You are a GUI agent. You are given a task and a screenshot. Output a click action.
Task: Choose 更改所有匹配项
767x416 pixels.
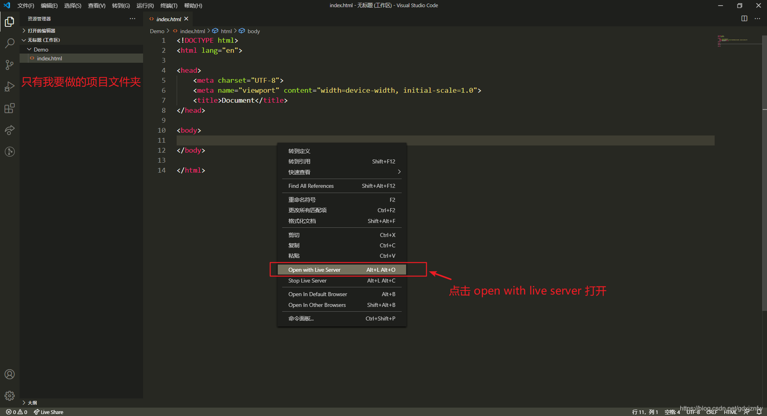coord(342,210)
